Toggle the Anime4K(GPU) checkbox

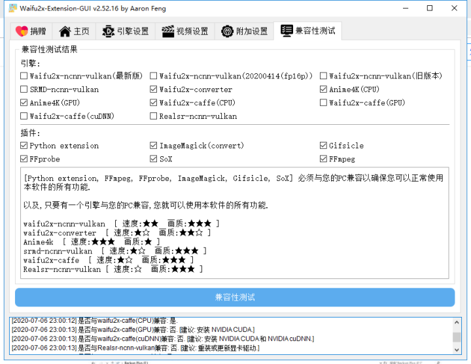pyautogui.click(x=24, y=103)
